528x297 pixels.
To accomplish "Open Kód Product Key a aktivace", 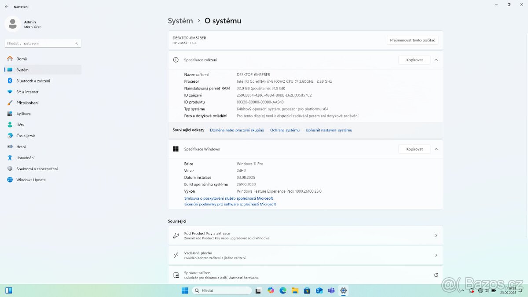I will [x=305, y=235].
